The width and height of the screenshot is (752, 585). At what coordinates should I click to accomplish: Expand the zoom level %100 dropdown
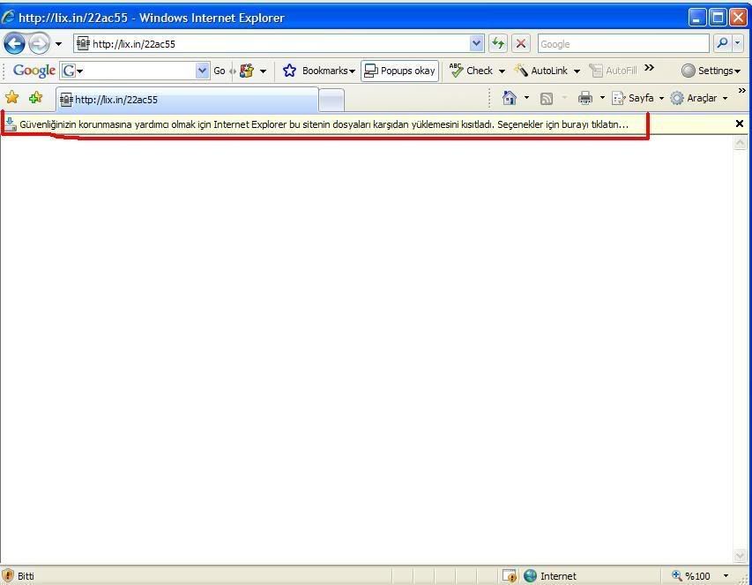[726, 576]
